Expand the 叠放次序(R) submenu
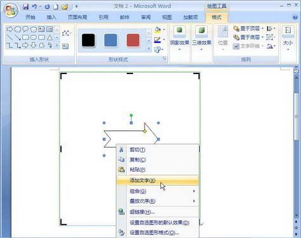This screenshot has height=238, width=301. (x=158, y=201)
